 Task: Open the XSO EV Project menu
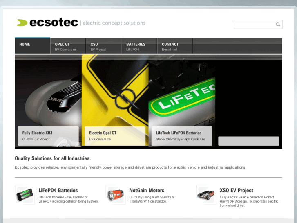(x=103, y=46)
